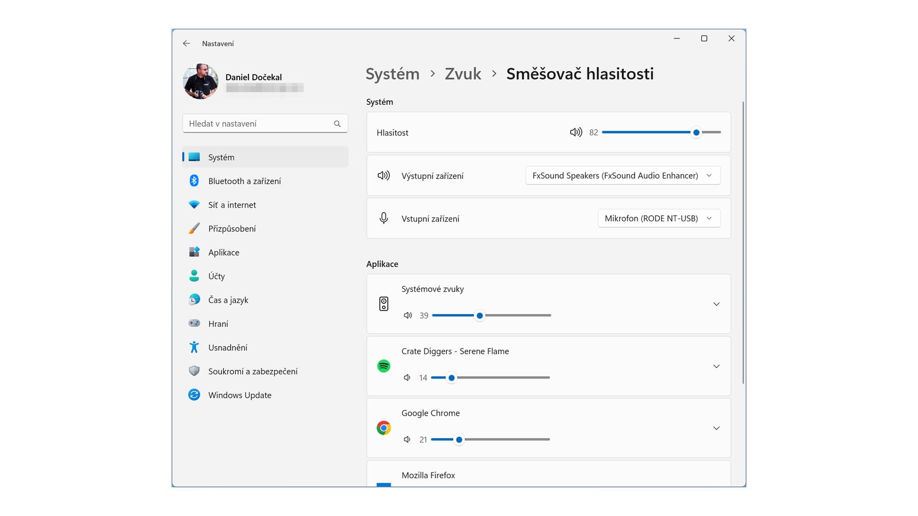The image size is (918, 516).
Task: Open Čas a jazyk settings label
Action: [x=228, y=300]
